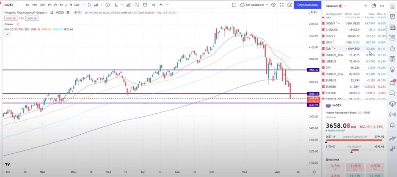Select the 4Ч timeframe
Viewport: 397px width, 177px height.
tap(61, 5)
